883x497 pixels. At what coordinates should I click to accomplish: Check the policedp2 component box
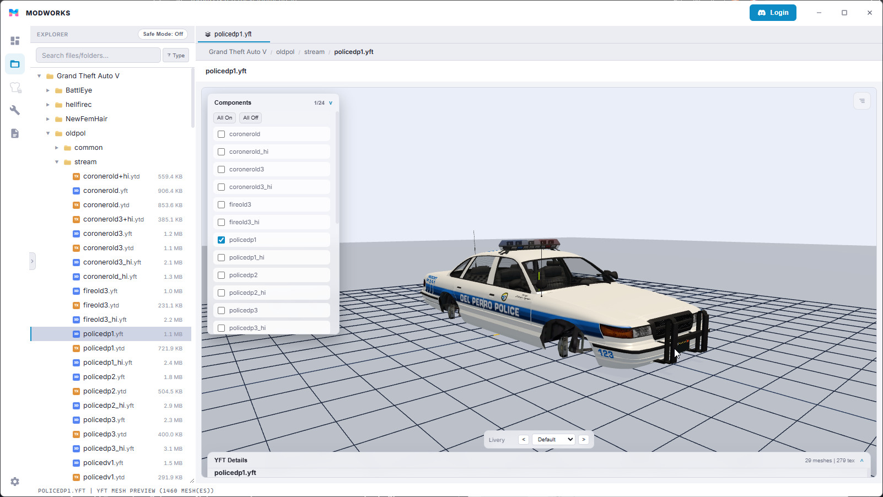coord(222,275)
